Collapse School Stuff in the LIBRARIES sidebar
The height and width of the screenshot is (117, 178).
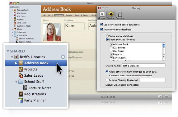[x=13, y=35]
